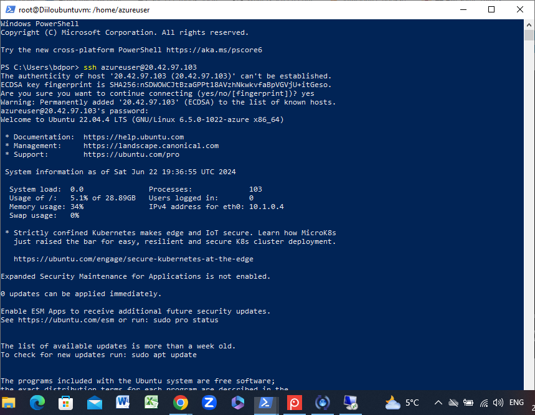Viewport: 535px width, 415px height.
Task: Click the 'Swap usage: 0%' line
Action: [x=44, y=216]
